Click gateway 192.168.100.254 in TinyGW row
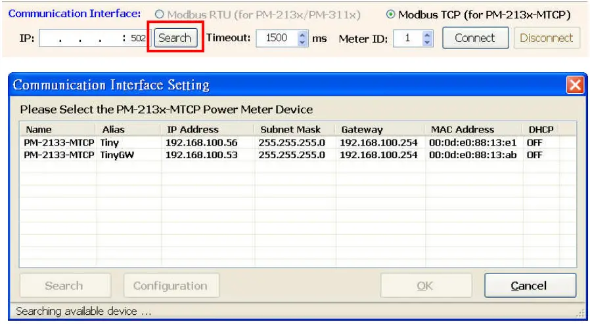 tap(378, 155)
